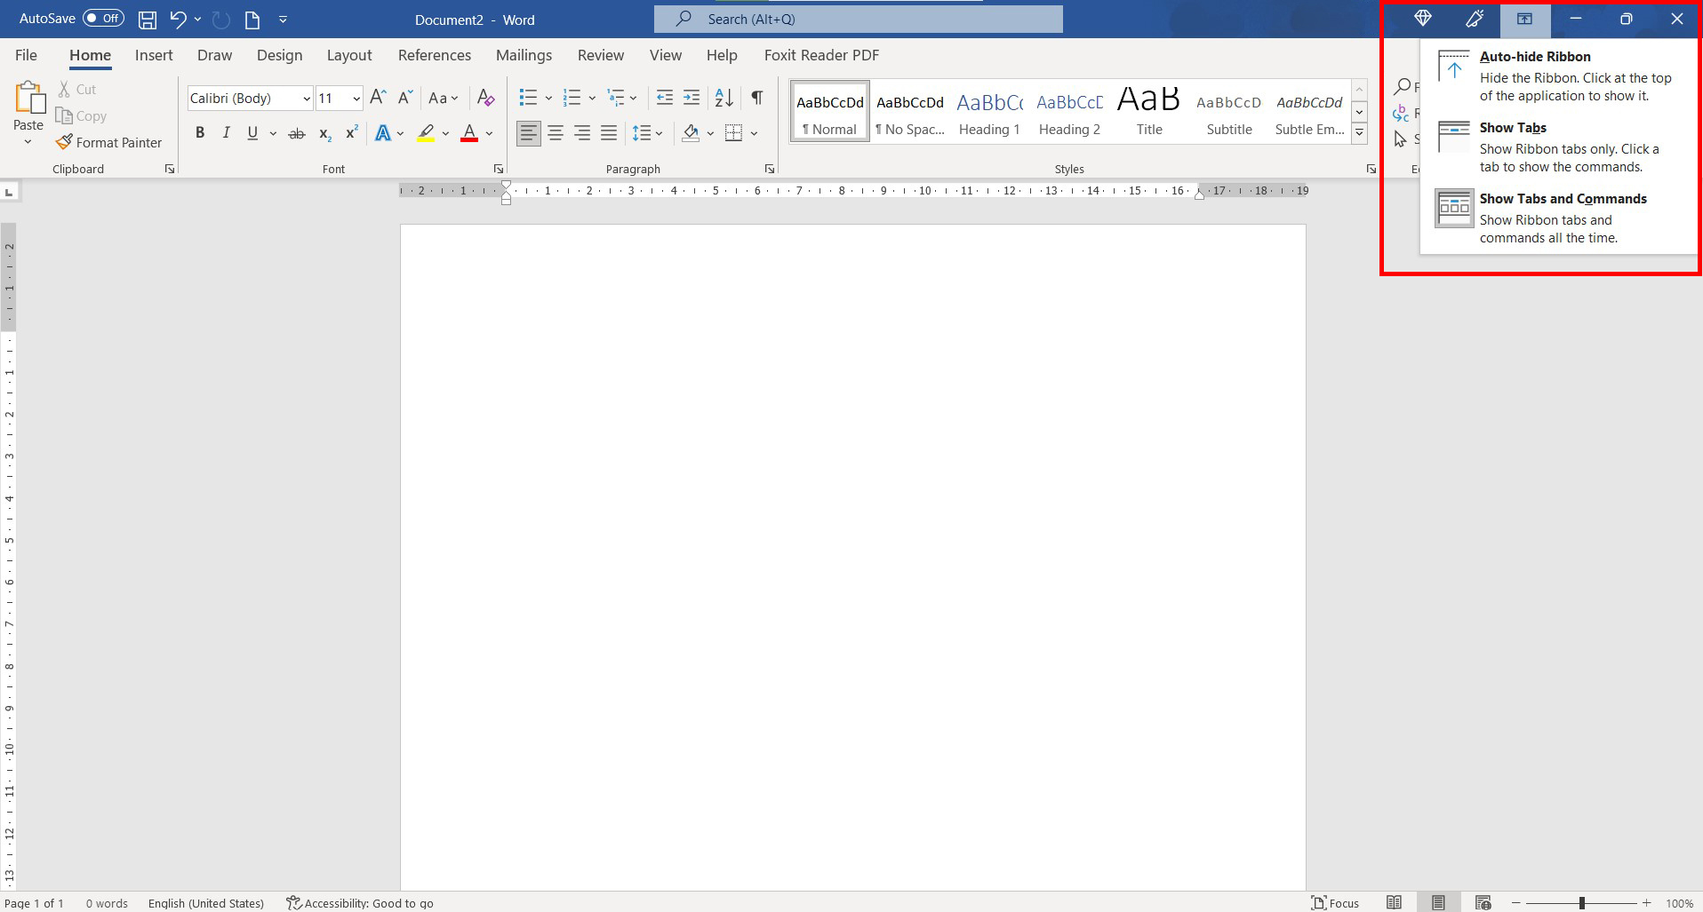This screenshot has width=1703, height=912.
Task: Click the New Blank Document icon
Action: (x=252, y=19)
